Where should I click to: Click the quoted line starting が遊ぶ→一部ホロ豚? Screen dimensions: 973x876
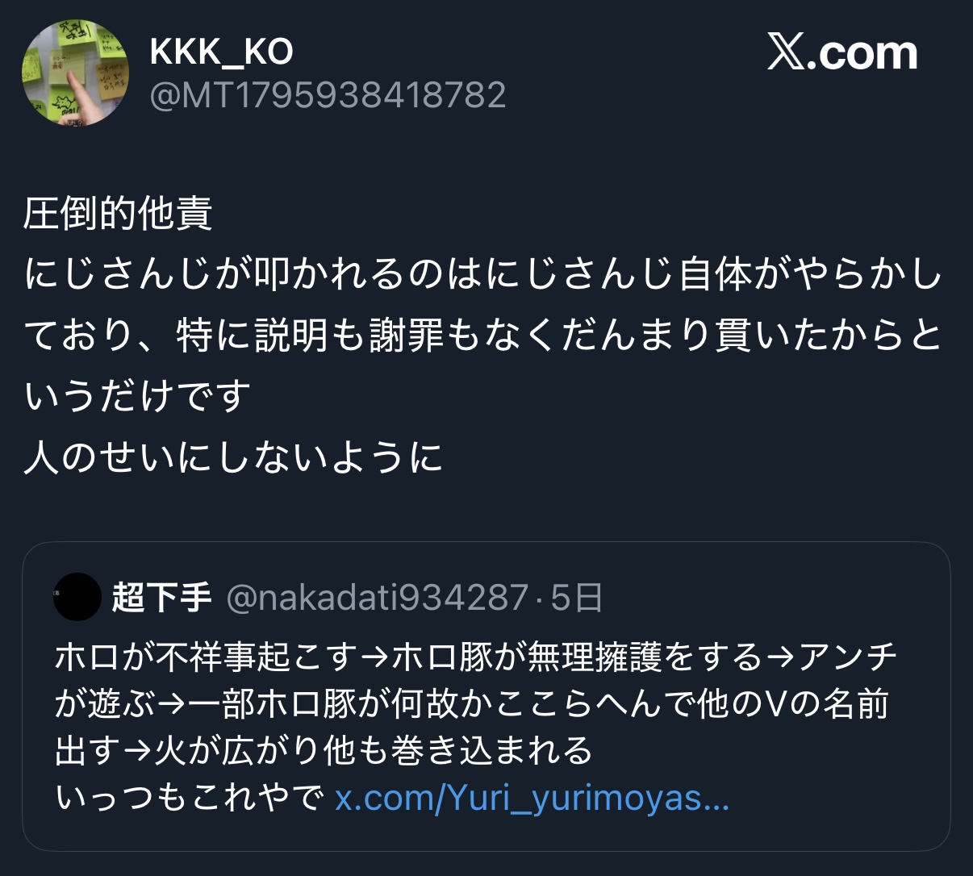click(x=472, y=704)
